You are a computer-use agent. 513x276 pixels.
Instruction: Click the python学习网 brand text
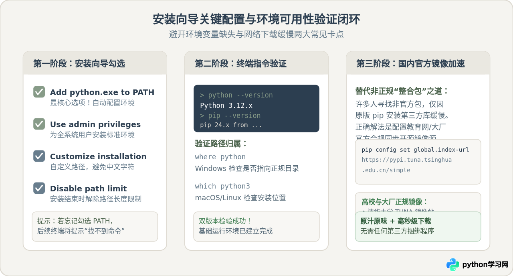click(x=485, y=265)
